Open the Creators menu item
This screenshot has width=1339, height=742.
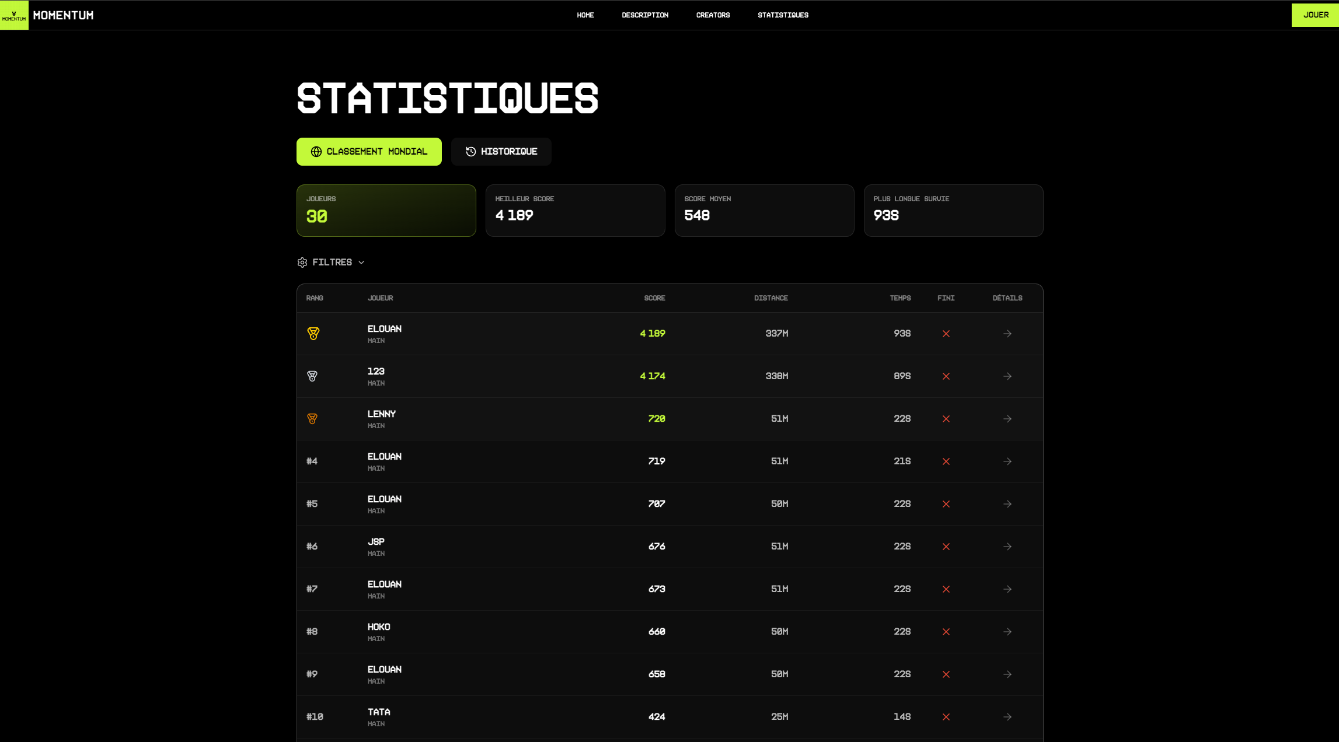pyautogui.click(x=713, y=15)
